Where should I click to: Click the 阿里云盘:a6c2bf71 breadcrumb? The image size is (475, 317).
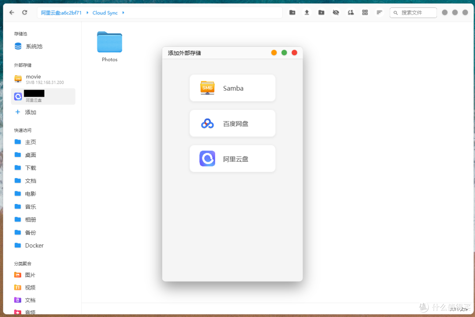61,13
